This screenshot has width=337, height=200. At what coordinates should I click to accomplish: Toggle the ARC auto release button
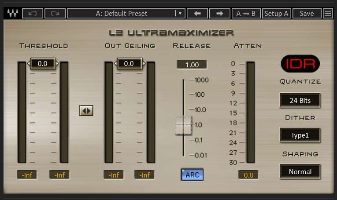coord(192,175)
